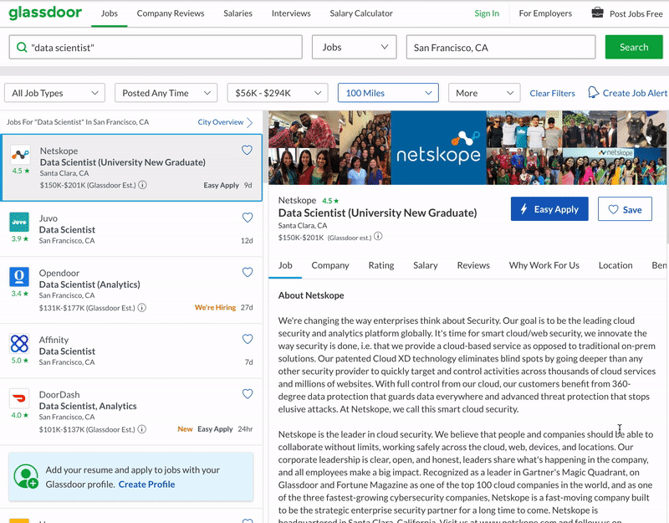Click the City Overview link
The image size is (669, 523).
point(220,122)
